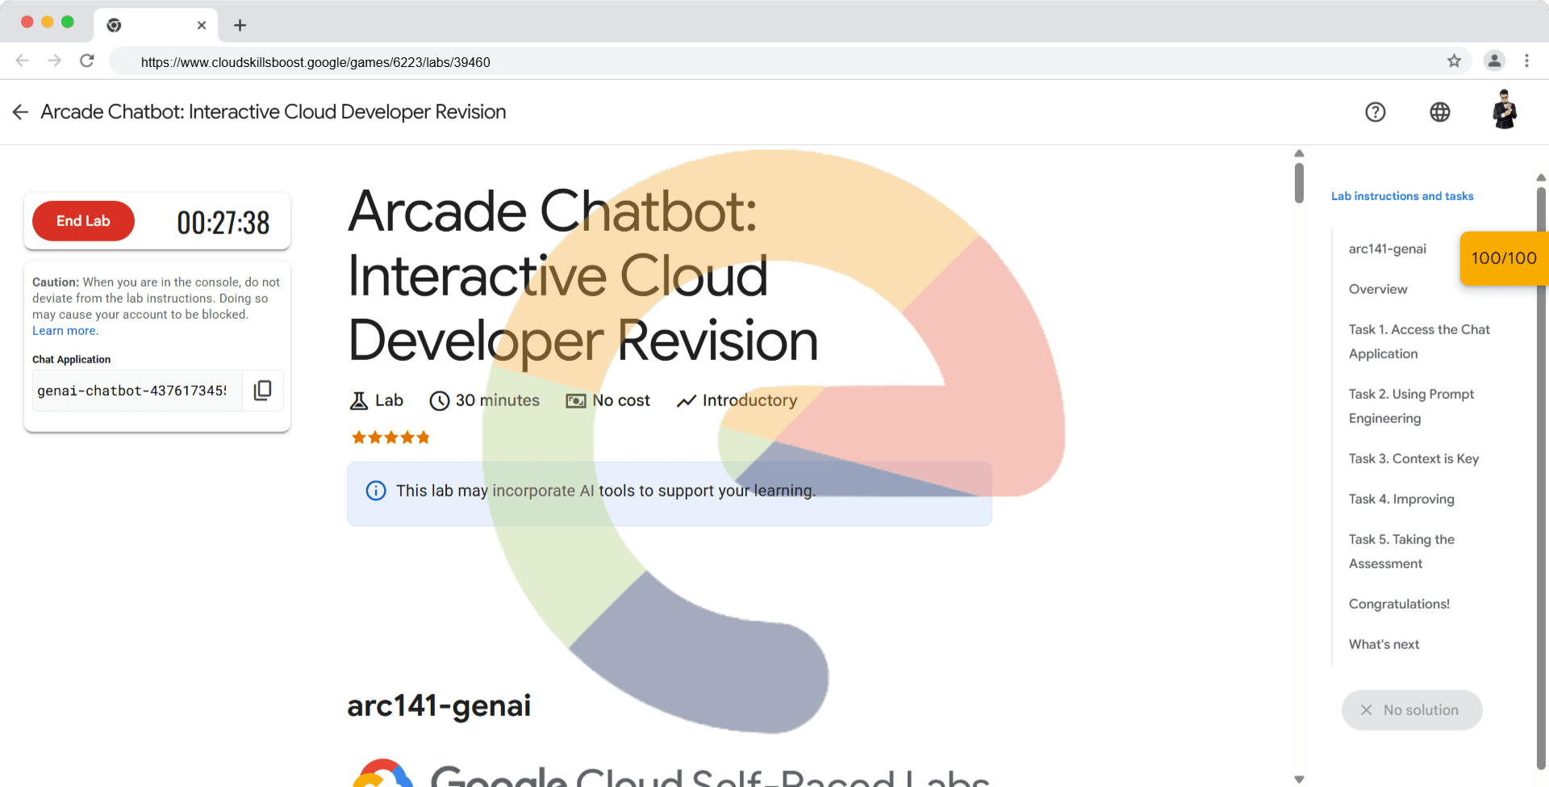
Task: Open the help question mark icon
Action: (1375, 112)
